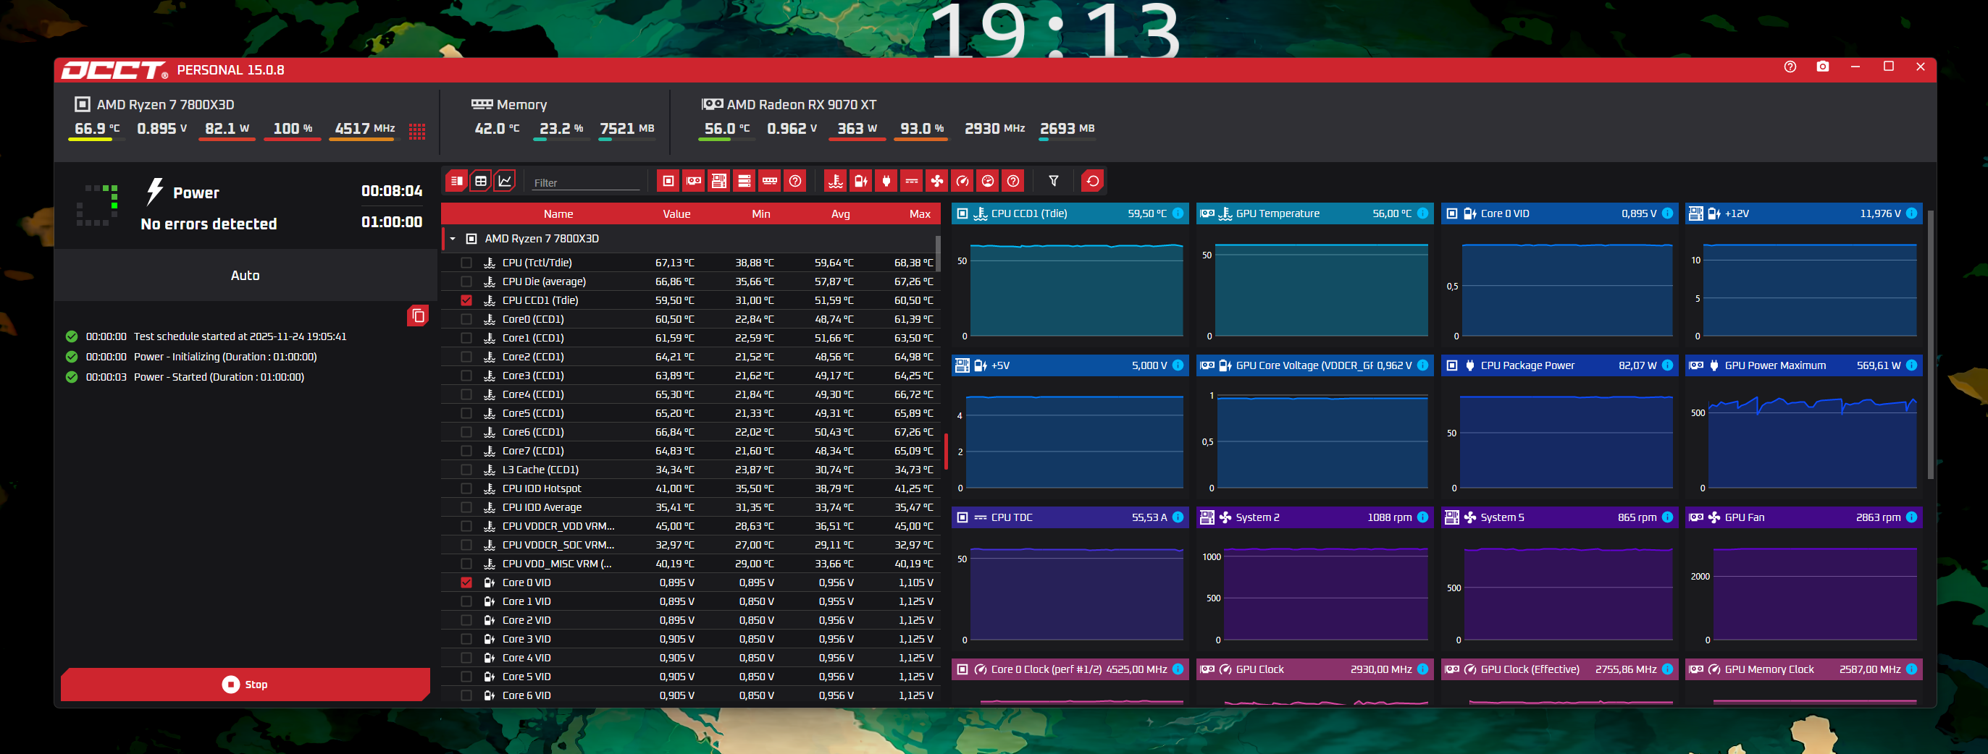Collapse the AMD Ryzen 7 7800X3D group
Screen dimensions: 1988x754
click(x=453, y=239)
